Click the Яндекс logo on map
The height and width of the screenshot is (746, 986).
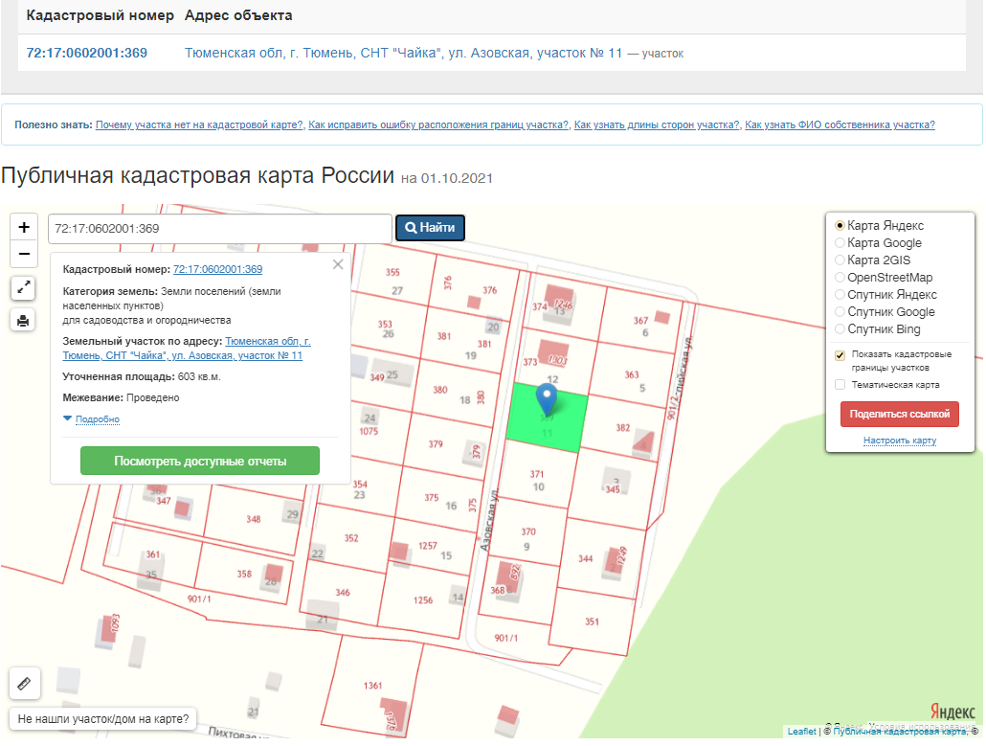(x=952, y=712)
